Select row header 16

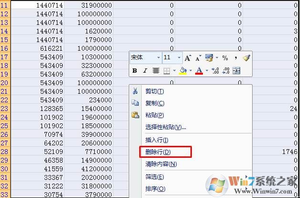click(x=5, y=48)
